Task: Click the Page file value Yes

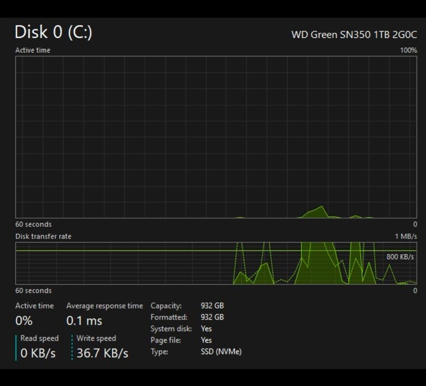Action: (206, 340)
